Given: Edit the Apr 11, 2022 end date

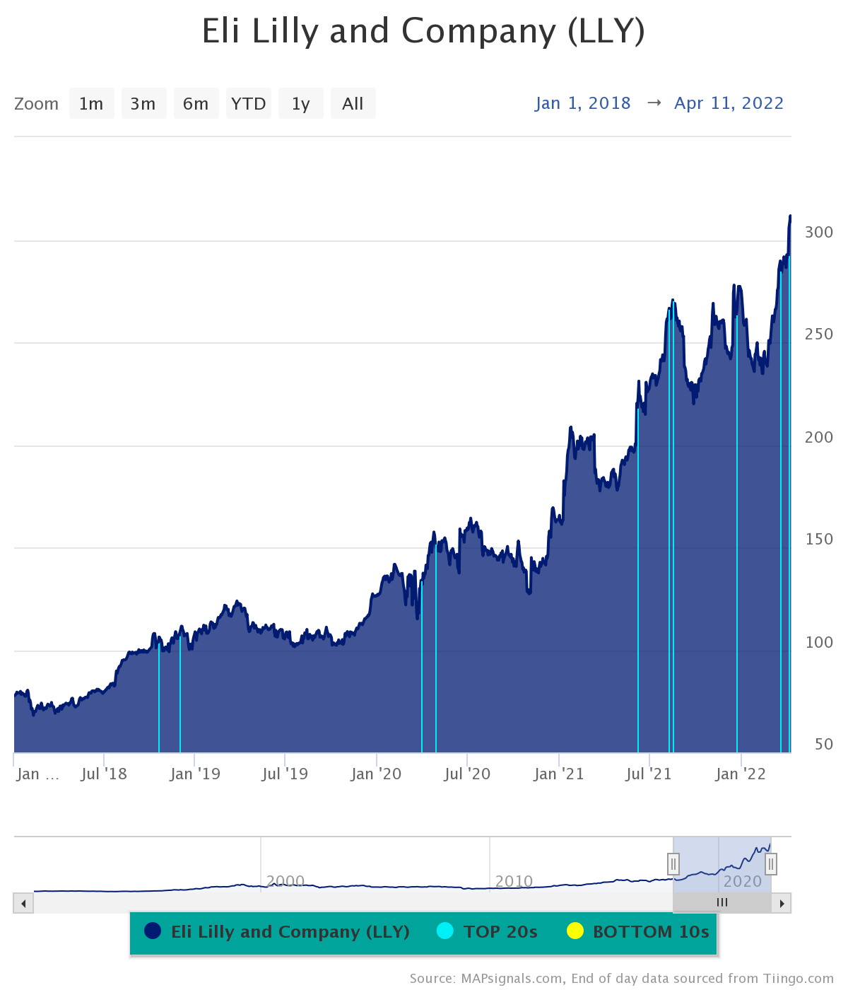Looking at the screenshot, I should tap(729, 103).
